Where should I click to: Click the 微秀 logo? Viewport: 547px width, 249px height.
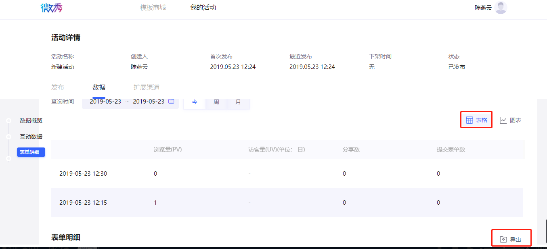tap(51, 8)
